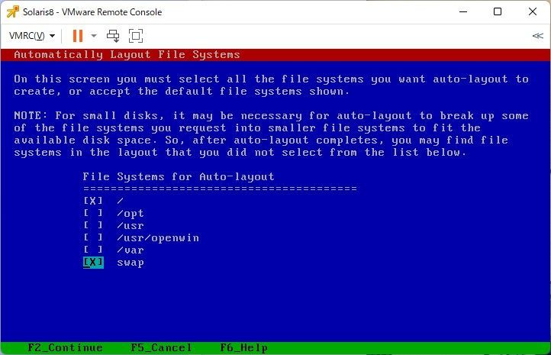Click the VMware Remote Console app icon

(x=13, y=11)
